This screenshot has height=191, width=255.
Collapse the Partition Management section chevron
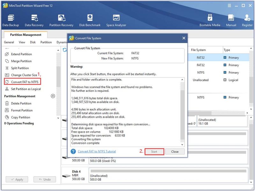(53, 96)
